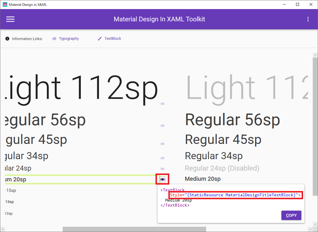Show XAML for Regular 34sp sample
318x232 pixels.
(x=163, y=158)
